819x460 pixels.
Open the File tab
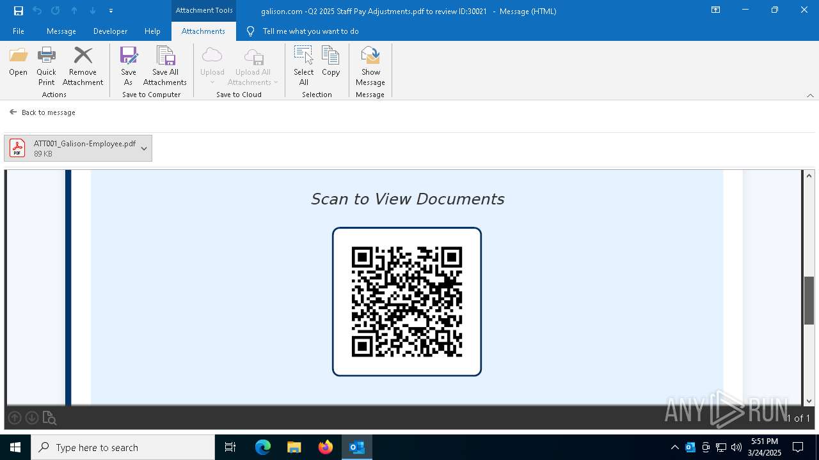coord(19,31)
